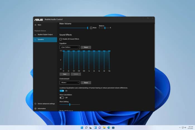Click the 1k equalizer band slider
Image resolution: width=195 pixels, height=130 pixels.
point(89,60)
